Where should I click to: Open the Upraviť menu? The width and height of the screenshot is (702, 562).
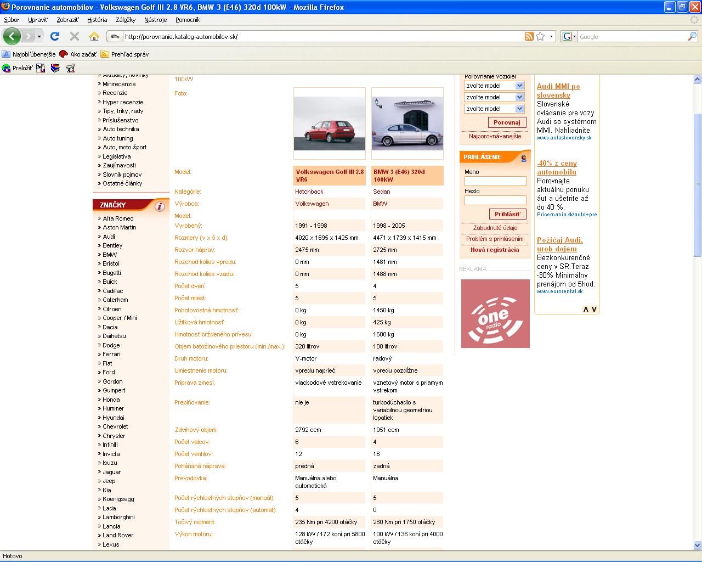click(38, 20)
